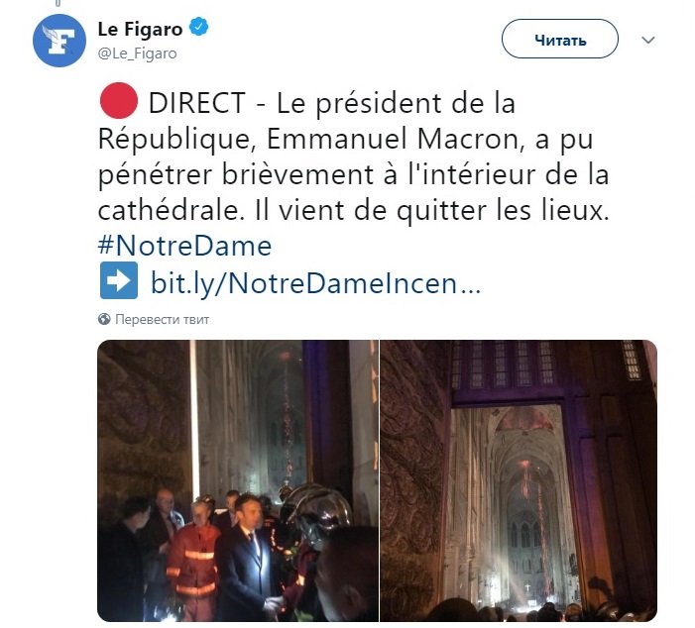The height and width of the screenshot is (628, 695).
Task: Follow Le Figaro with Читать button
Action: coord(560,39)
